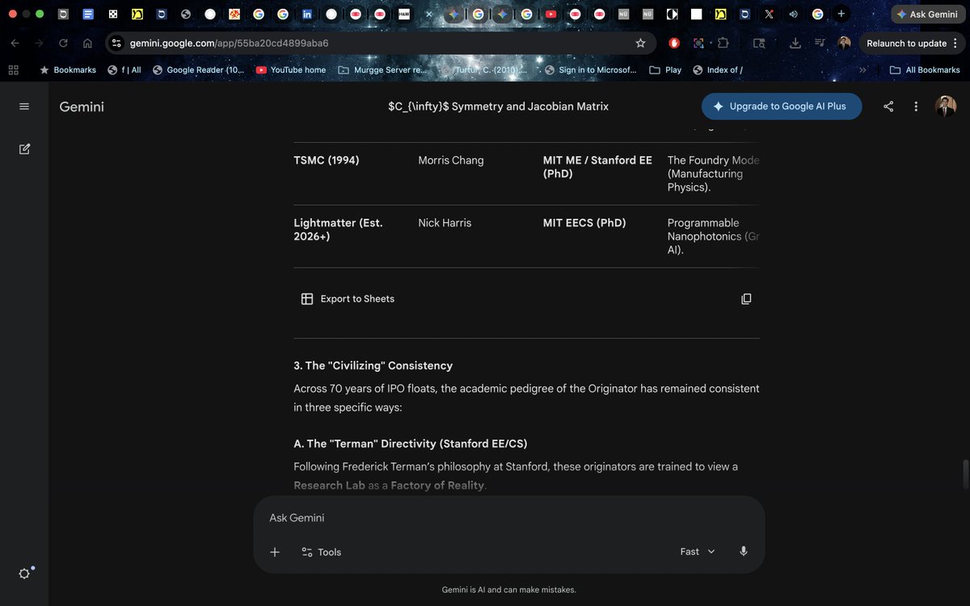Open the conversation more-options kebab menu
Image resolution: width=970 pixels, height=606 pixels.
(916, 107)
